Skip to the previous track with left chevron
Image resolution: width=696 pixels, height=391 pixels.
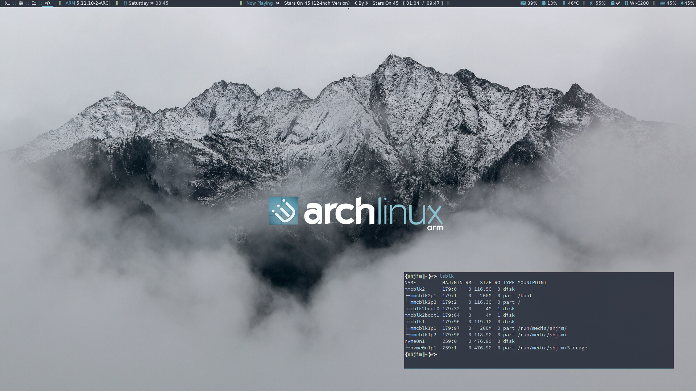356,3
